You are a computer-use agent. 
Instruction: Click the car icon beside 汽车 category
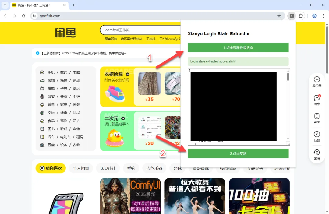click(42, 137)
